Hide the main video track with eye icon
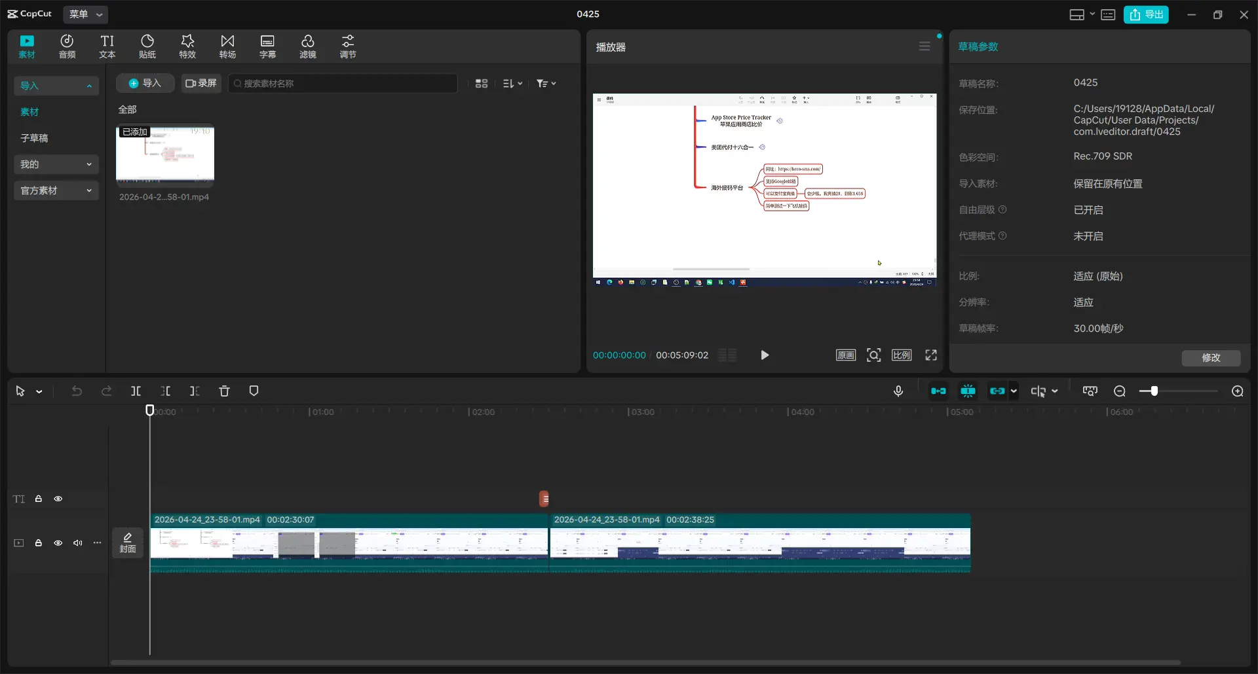Image resolution: width=1258 pixels, height=674 pixels. pos(58,543)
